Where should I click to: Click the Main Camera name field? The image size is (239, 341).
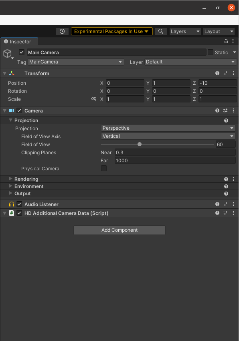pyautogui.click(x=117, y=52)
